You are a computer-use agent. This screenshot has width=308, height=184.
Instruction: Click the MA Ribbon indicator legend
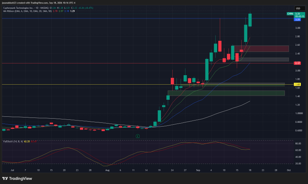pos(27,11)
